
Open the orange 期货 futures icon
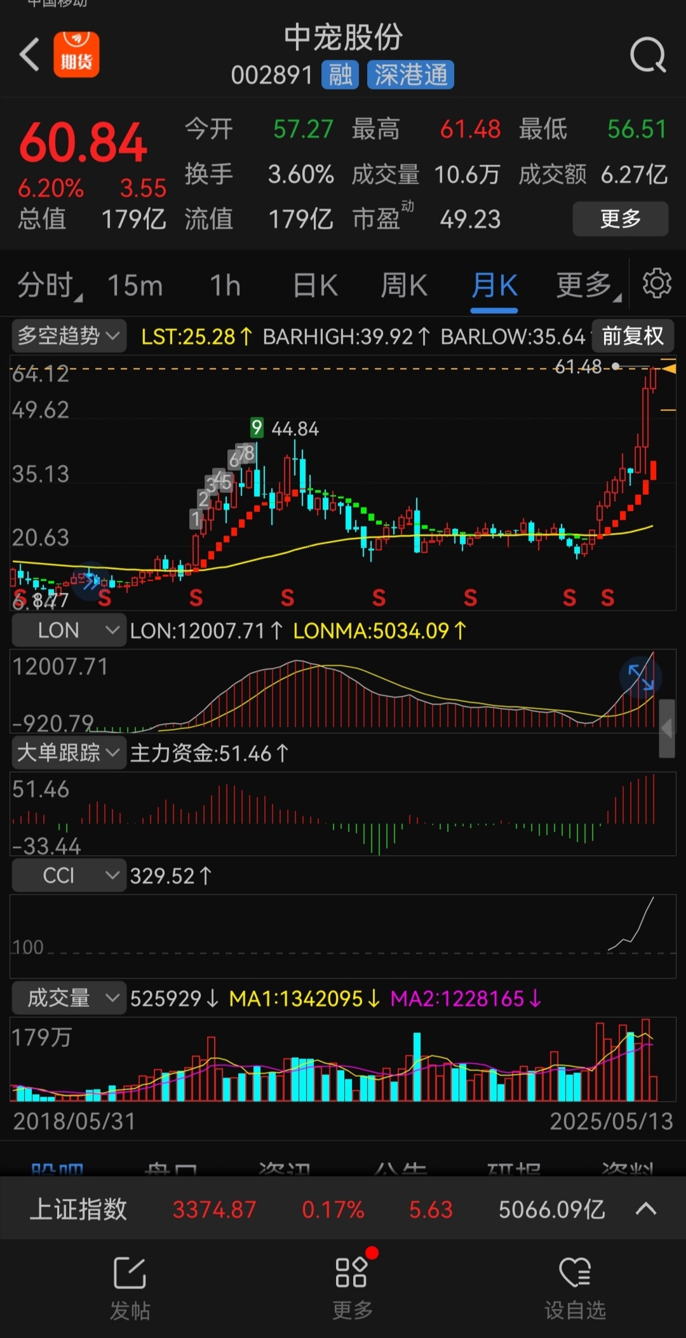[76, 55]
